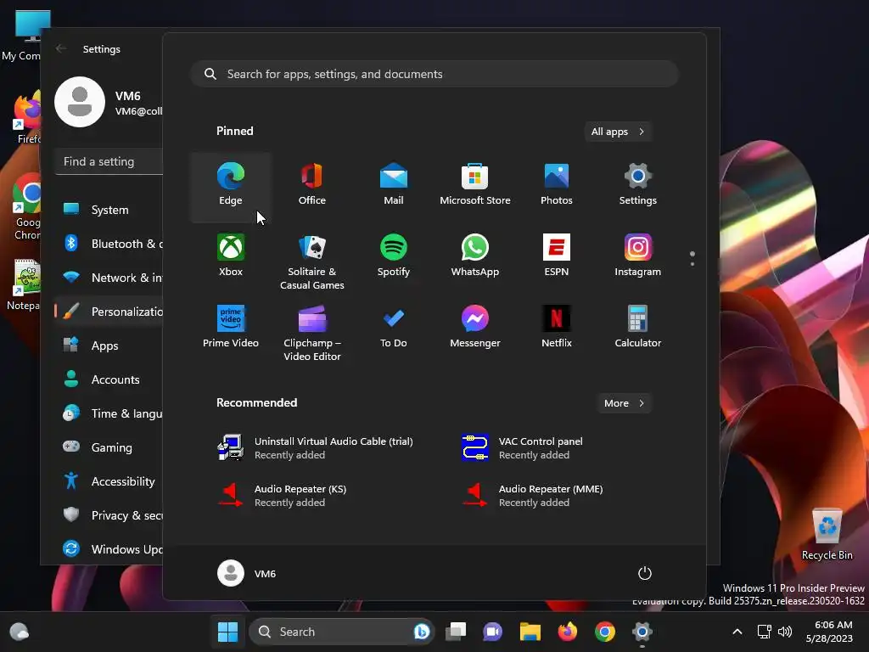
Task: Open Privacy & security in Settings
Action: point(109,515)
